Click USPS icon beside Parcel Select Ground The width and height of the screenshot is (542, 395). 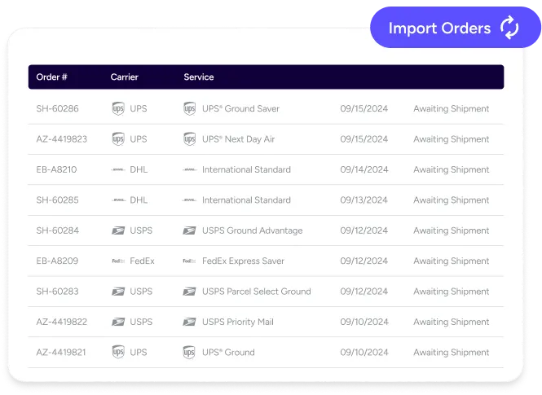(190, 292)
